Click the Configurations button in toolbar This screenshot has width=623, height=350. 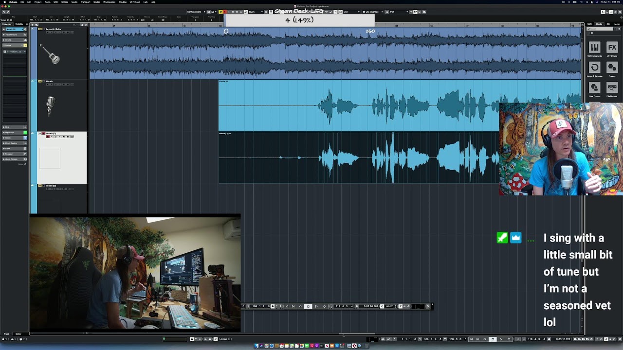(196, 12)
